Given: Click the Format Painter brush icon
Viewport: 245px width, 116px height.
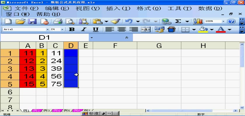Looking at the screenshot, I should [116, 21].
